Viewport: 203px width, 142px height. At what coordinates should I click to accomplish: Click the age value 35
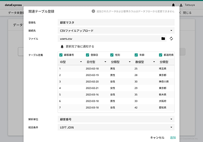[x=136, y=95]
